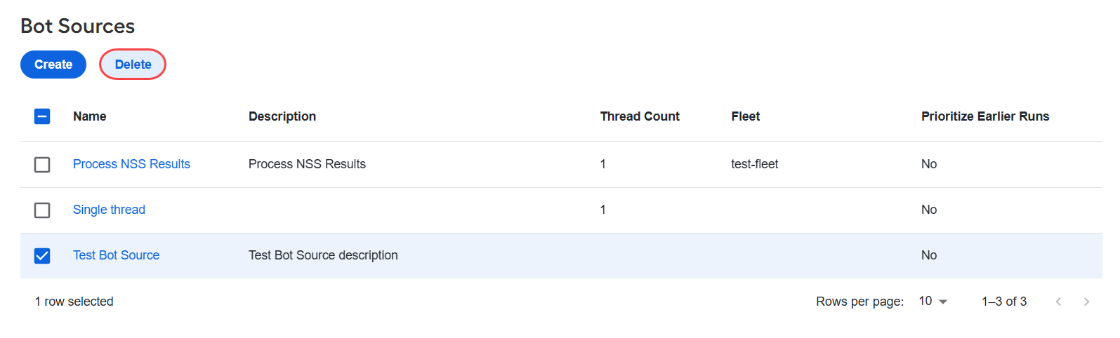Screen dimensions: 1120x338
Task: Sort by the Description column header
Action: click(x=282, y=116)
